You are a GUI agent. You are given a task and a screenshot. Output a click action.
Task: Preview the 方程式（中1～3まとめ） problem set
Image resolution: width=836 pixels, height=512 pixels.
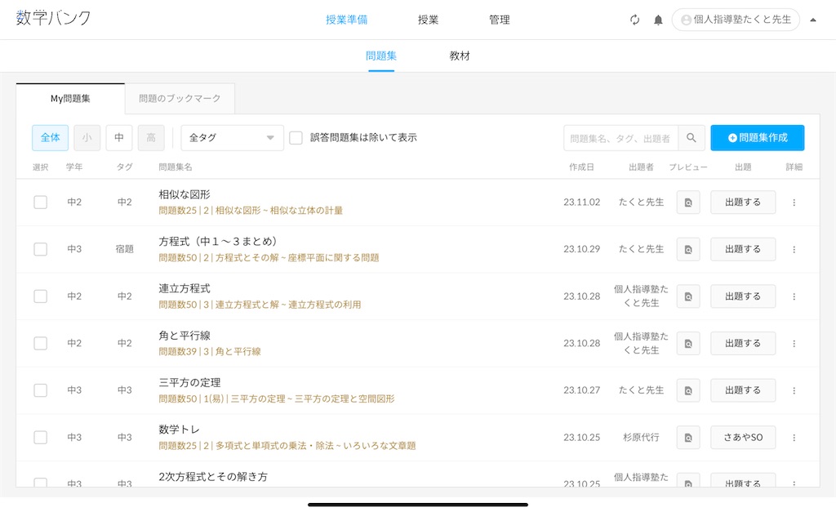click(x=688, y=250)
